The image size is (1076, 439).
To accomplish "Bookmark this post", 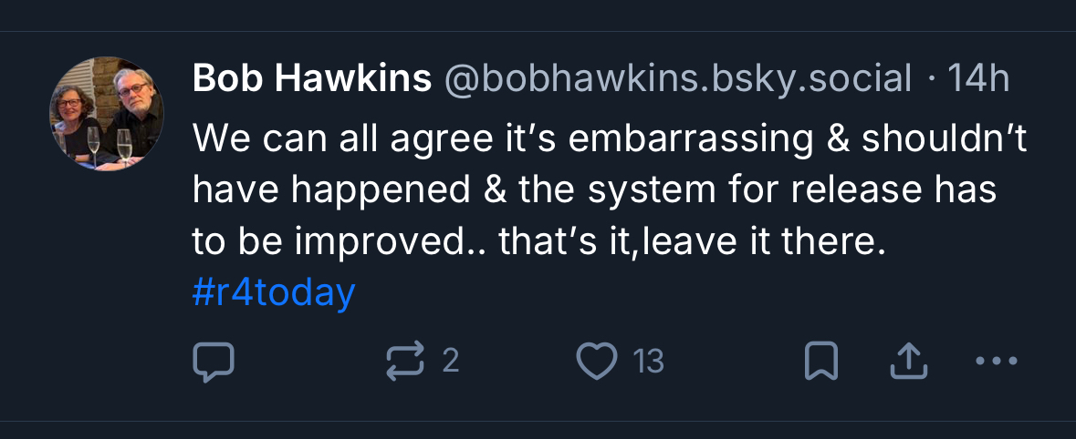I will (x=820, y=362).
